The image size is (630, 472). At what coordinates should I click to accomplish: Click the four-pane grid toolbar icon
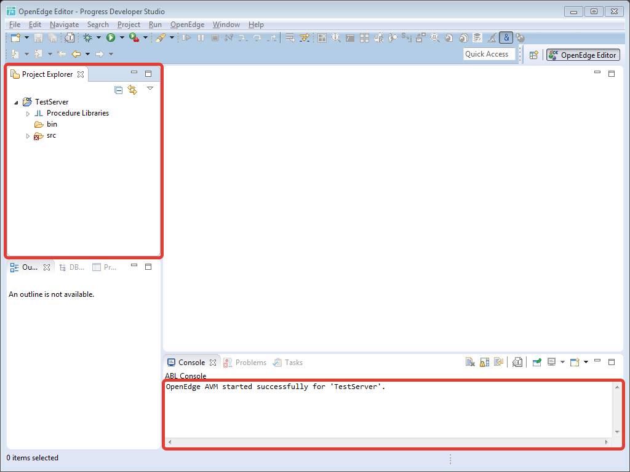pos(322,37)
